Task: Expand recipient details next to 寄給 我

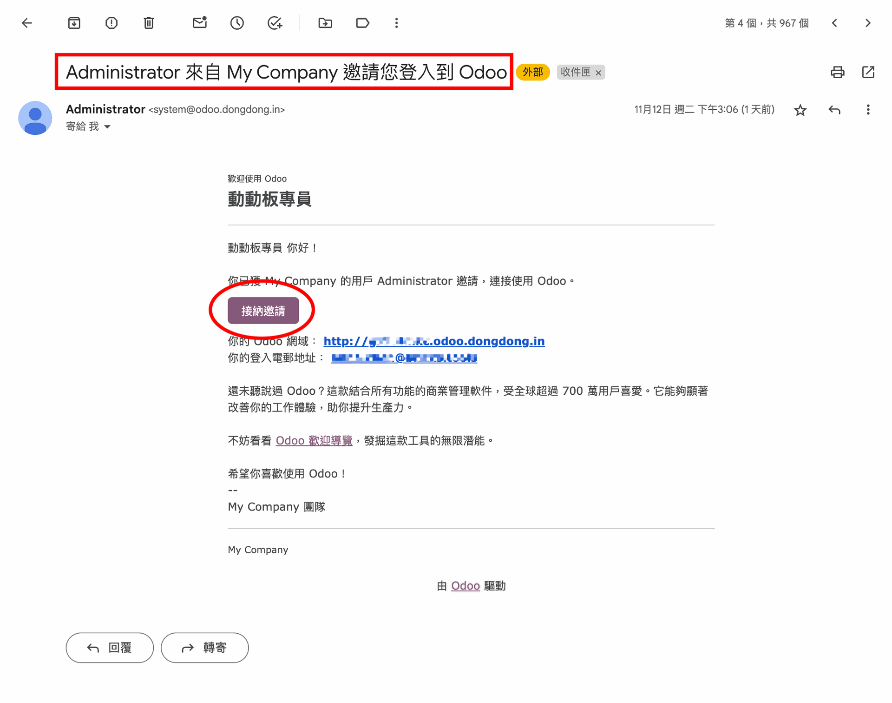Action: click(107, 126)
